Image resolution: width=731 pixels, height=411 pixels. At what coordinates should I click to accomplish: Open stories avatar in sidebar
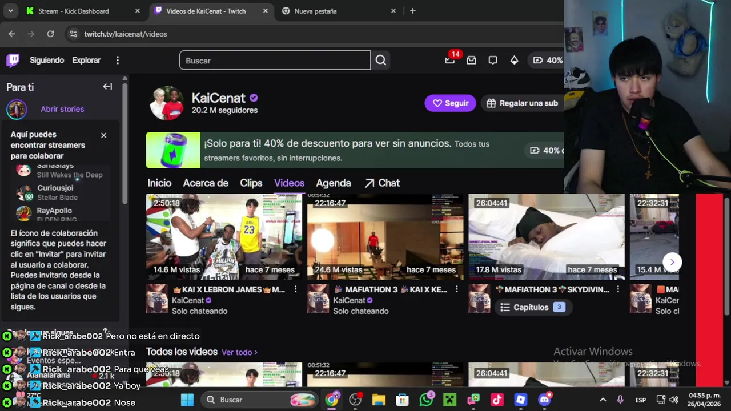coord(17,109)
